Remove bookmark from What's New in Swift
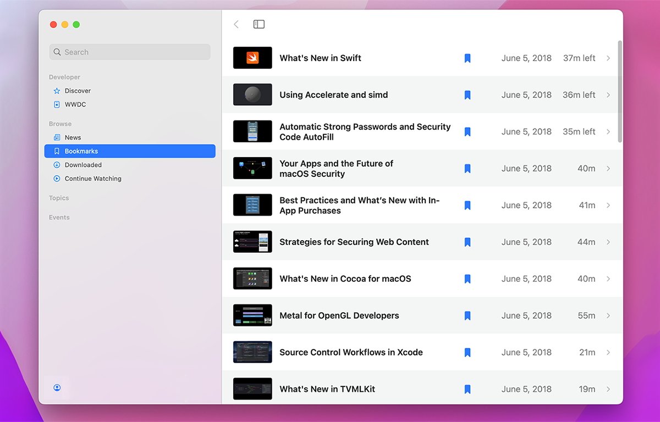The height and width of the screenshot is (422, 660). [x=468, y=58]
